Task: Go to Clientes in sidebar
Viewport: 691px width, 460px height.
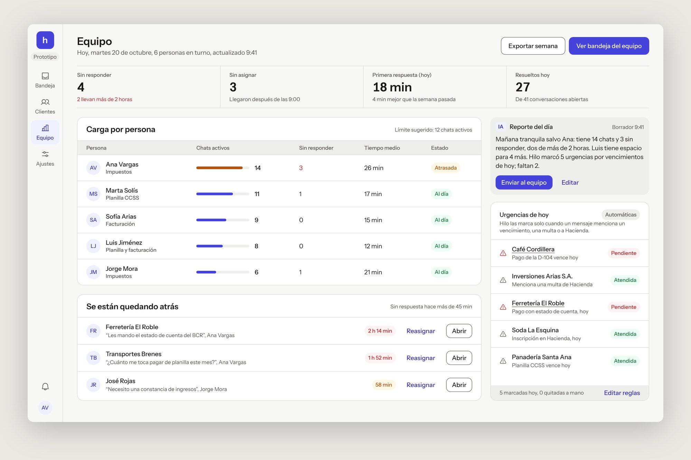Action: [x=45, y=107]
